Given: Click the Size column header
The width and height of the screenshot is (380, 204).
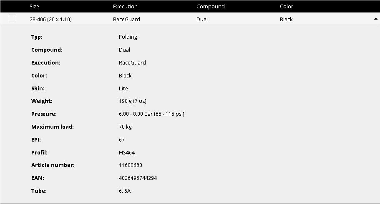Looking at the screenshot, I should 34,7.
